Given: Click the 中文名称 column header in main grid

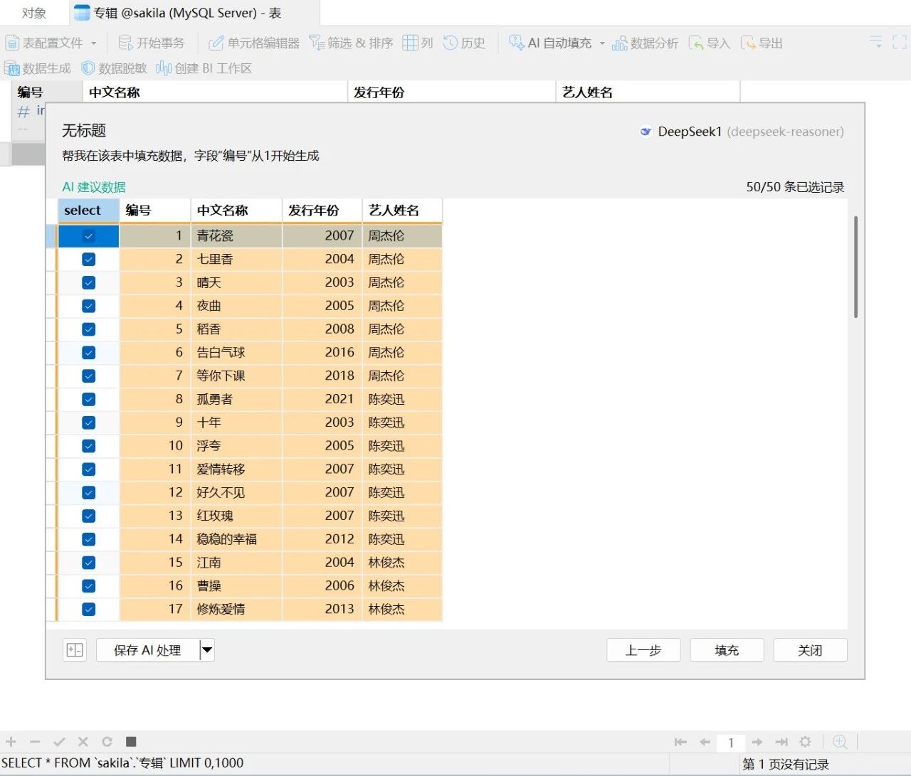Looking at the screenshot, I should 215,92.
